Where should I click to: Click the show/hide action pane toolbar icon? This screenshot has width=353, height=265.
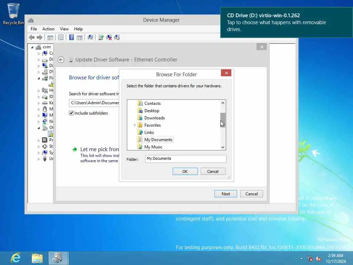click(80, 37)
